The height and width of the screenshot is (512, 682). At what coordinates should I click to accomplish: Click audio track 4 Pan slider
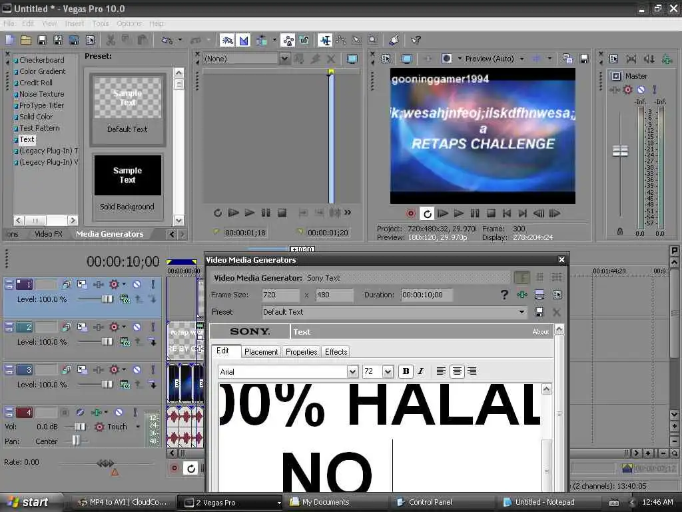pos(77,441)
